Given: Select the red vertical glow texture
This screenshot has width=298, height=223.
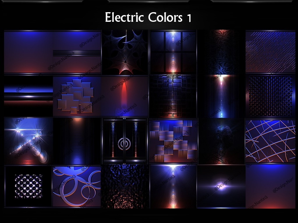Looking at the screenshot, I should point(125,96).
